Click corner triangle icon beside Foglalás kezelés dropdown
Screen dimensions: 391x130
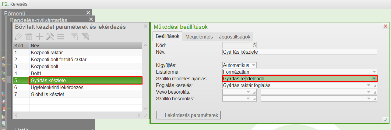pos(375,85)
